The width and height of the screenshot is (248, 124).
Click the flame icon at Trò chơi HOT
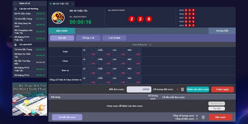click(x=15, y=45)
